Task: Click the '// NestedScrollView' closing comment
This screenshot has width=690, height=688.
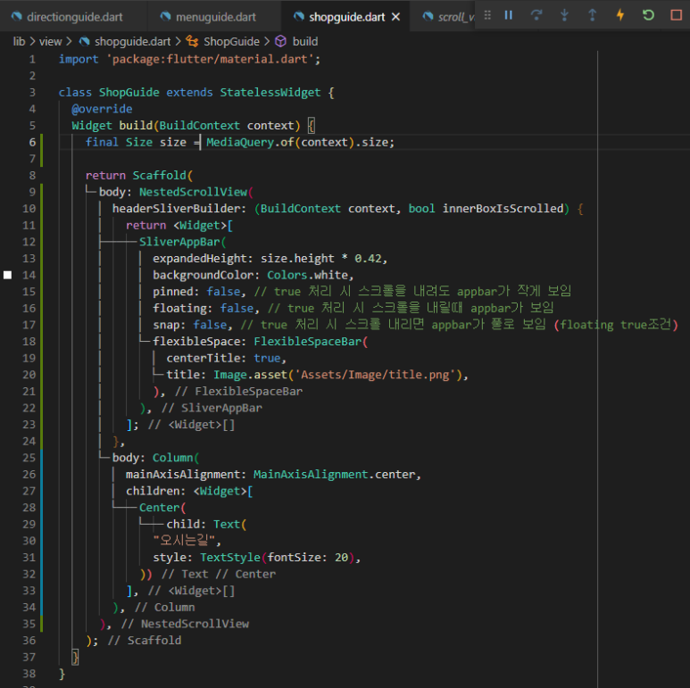Action: (185, 624)
